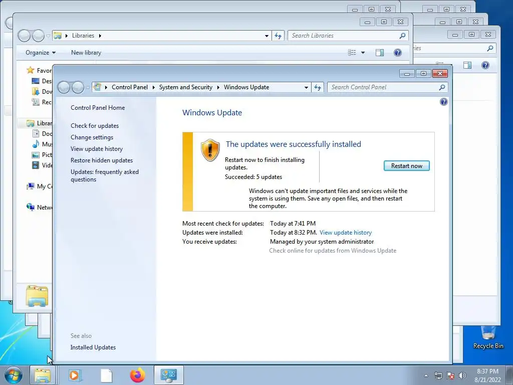Open Updates: frequently asked questions
Image resolution: width=513 pixels, height=385 pixels.
105,175
